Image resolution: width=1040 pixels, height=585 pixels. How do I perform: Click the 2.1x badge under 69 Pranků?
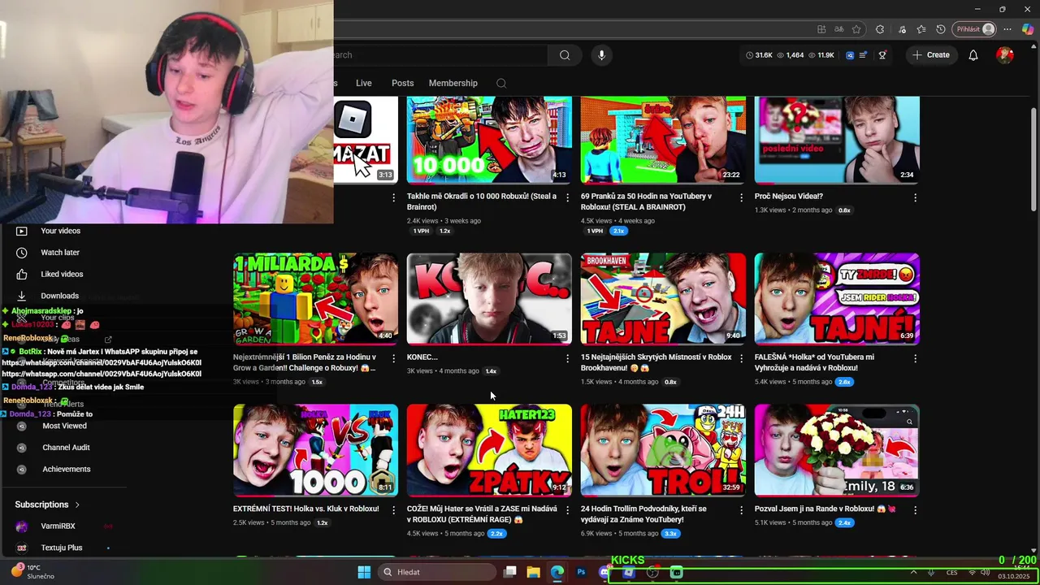[x=619, y=232]
